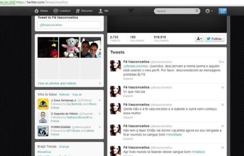Click the Twitter bird logo in the navbar
244x156 pixels.
point(131,11)
